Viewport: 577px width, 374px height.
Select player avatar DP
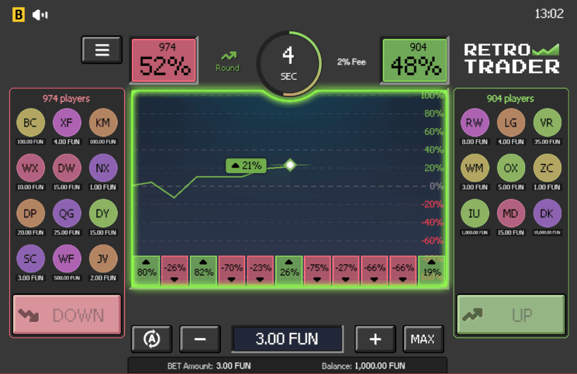30,213
